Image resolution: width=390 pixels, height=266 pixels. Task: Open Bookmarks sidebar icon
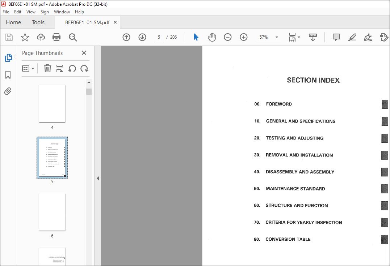(x=8, y=74)
